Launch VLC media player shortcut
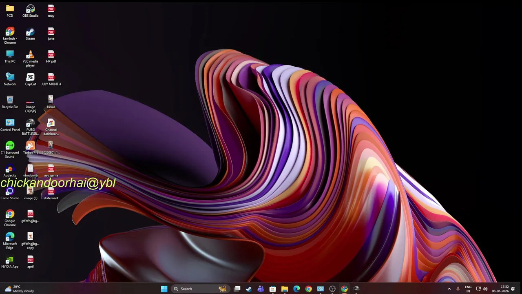 [x=30, y=59]
